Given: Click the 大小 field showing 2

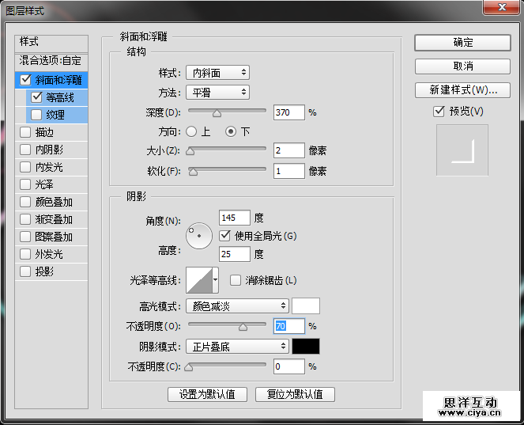Looking at the screenshot, I should click(x=289, y=150).
